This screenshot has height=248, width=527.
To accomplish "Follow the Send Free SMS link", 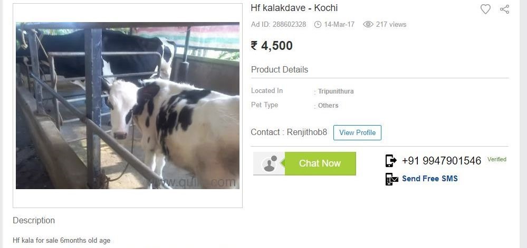I will click(x=430, y=179).
